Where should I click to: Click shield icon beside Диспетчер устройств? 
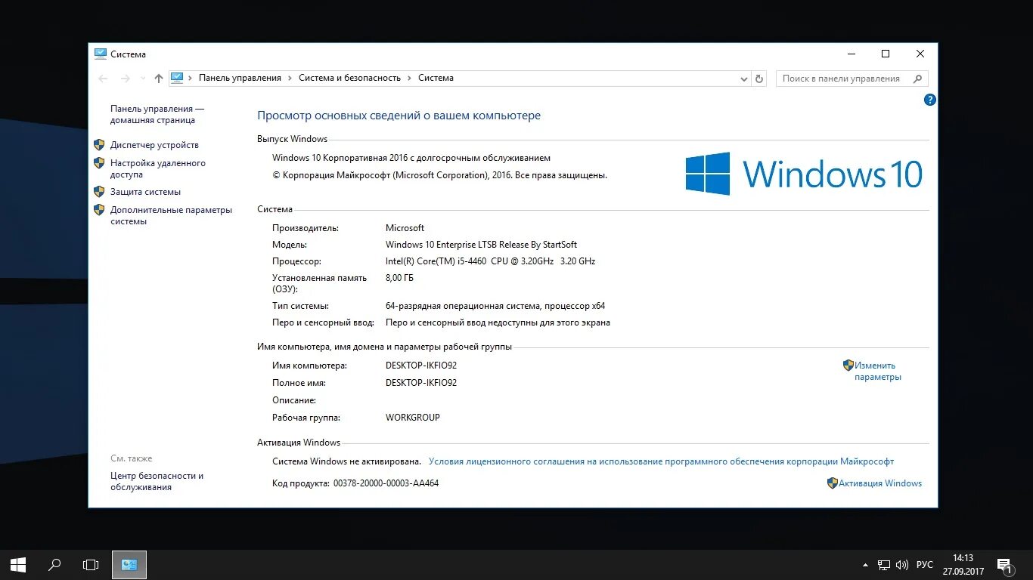point(99,145)
